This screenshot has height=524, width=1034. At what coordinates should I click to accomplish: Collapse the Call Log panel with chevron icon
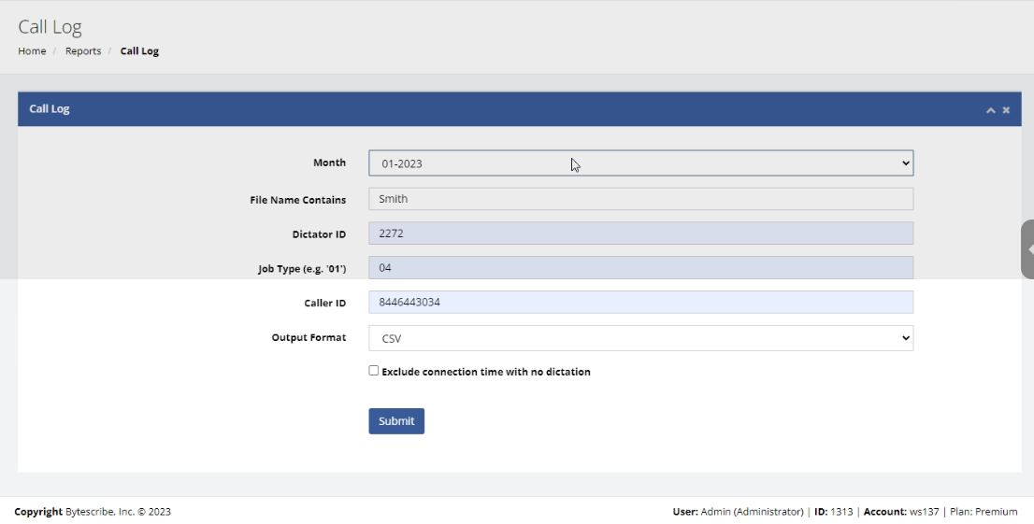(x=990, y=110)
